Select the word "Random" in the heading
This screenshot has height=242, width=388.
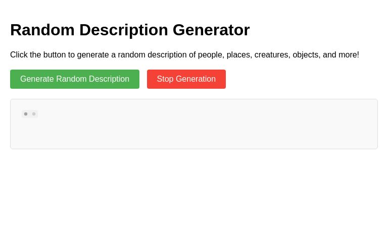pyautogui.click(x=42, y=30)
